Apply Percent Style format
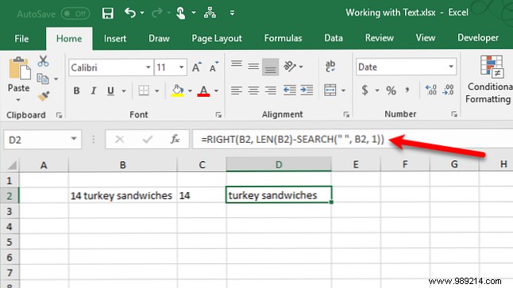Screen dimensions: 513x288 point(391,90)
